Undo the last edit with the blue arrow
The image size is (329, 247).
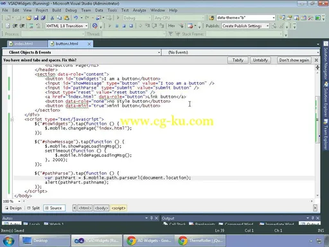click(x=76, y=18)
